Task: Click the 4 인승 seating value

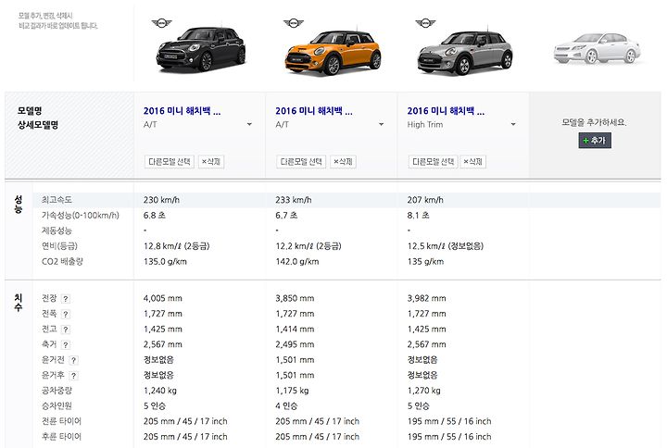Action: [286, 406]
